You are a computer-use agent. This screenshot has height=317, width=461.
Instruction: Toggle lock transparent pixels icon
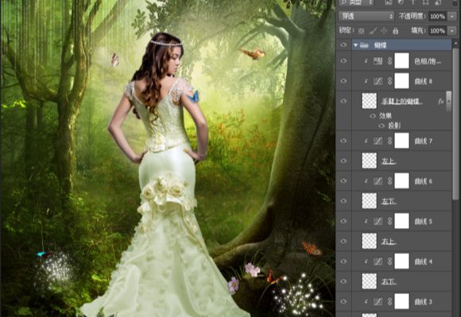pos(362,31)
